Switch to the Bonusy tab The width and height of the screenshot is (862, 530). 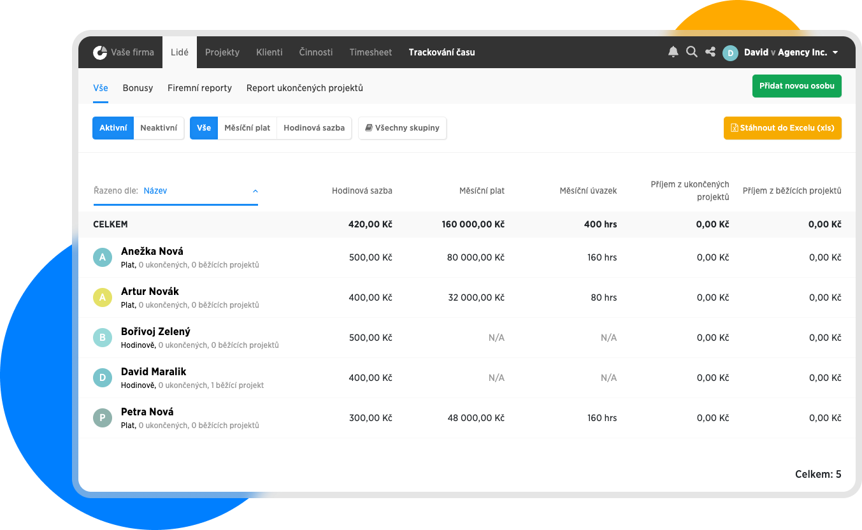tap(138, 88)
